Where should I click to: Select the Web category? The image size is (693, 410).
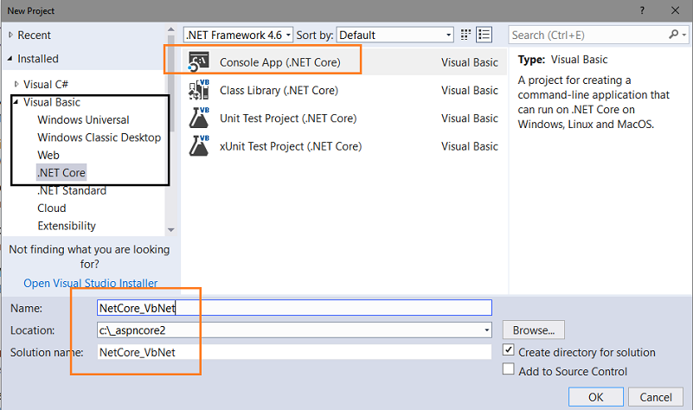point(48,155)
